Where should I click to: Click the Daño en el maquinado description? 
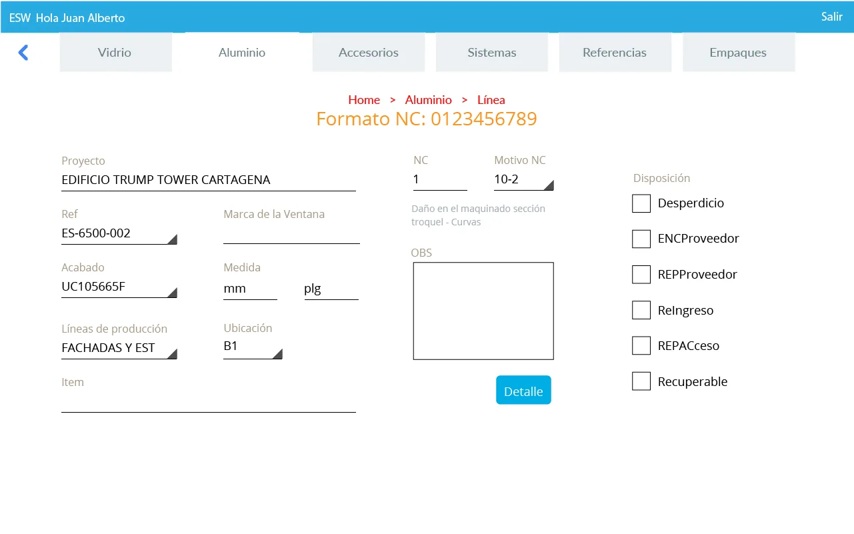[x=479, y=215]
